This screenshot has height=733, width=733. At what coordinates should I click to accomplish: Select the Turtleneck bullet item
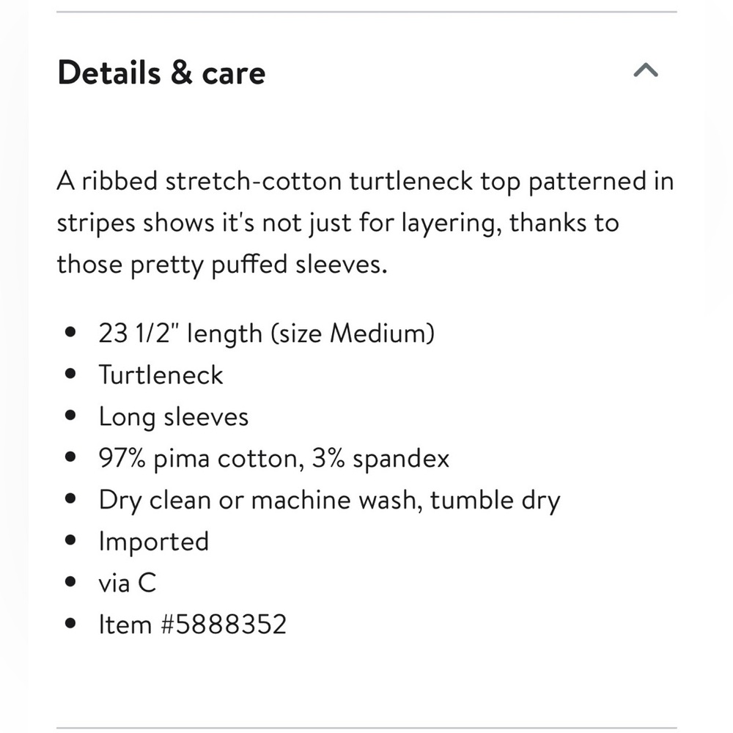point(161,375)
